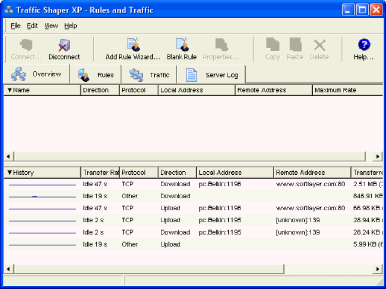Click the traffic list horizontal scrollbar thumb
Image resolution: width=386 pixels, height=289 pixels.
point(149,269)
